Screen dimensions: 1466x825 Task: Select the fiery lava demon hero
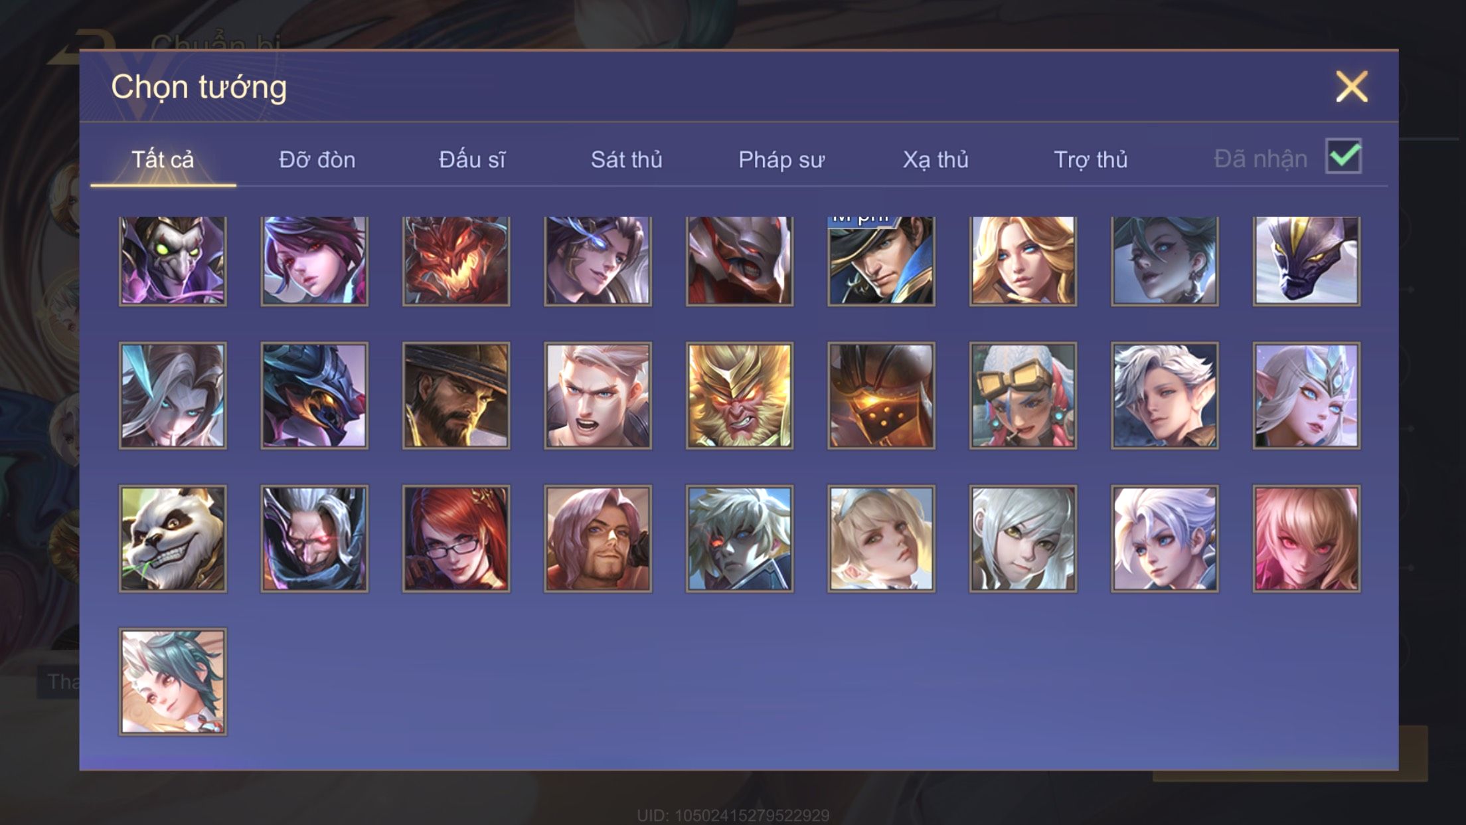(x=456, y=260)
